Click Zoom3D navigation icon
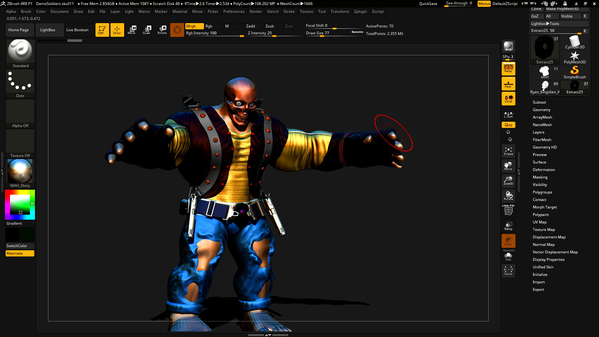This screenshot has height=337, width=599. [508, 181]
